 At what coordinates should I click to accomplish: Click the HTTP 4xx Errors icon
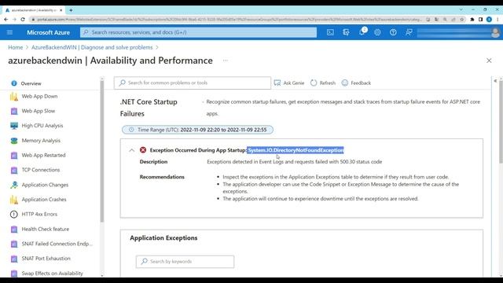pos(14,215)
